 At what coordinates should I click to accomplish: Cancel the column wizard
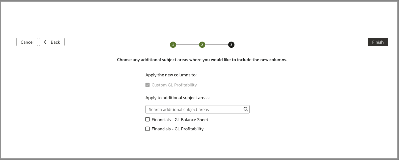(x=27, y=42)
